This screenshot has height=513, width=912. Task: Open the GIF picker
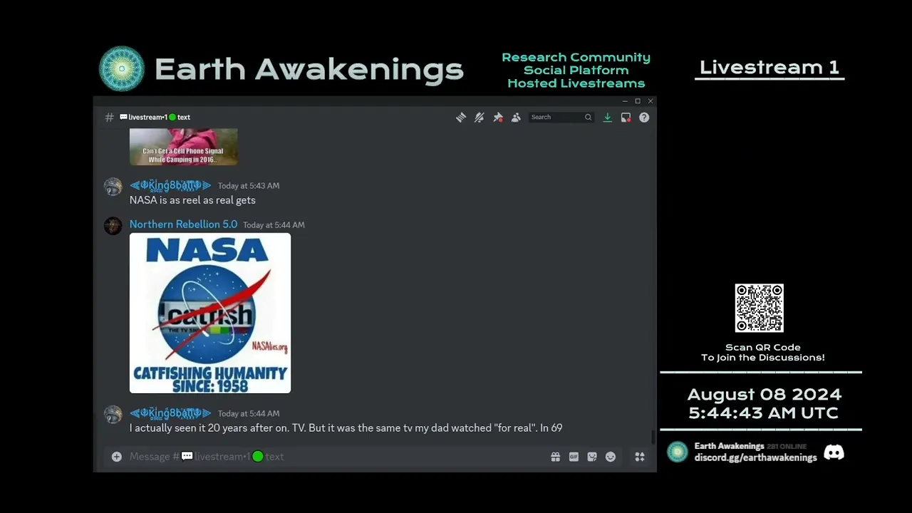tap(574, 457)
